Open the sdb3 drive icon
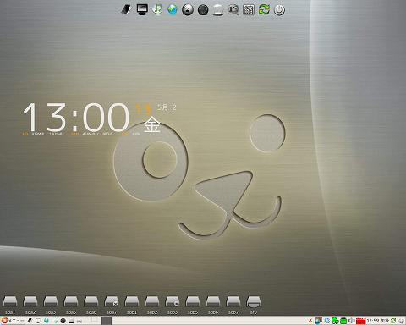Image resolution: width=406 pixels, height=325 pixels. pos(173,302)
